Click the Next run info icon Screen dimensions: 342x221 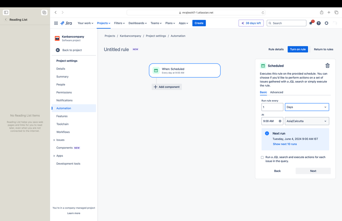click(267, 133)
